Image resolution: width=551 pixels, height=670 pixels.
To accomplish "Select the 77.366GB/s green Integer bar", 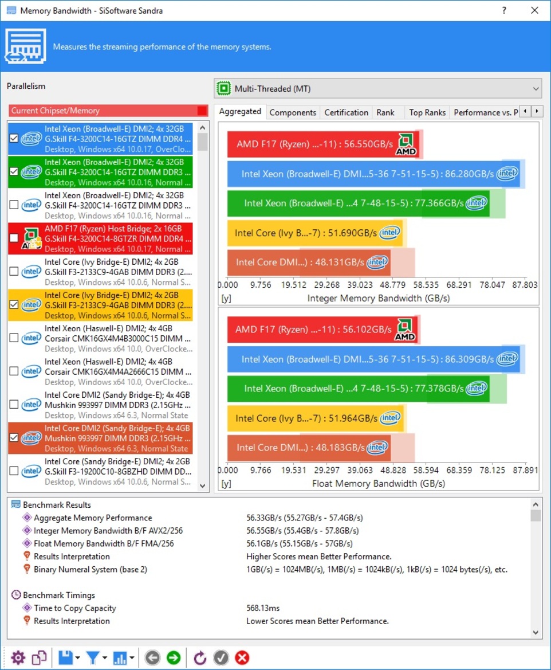I will tap(359, 203).
